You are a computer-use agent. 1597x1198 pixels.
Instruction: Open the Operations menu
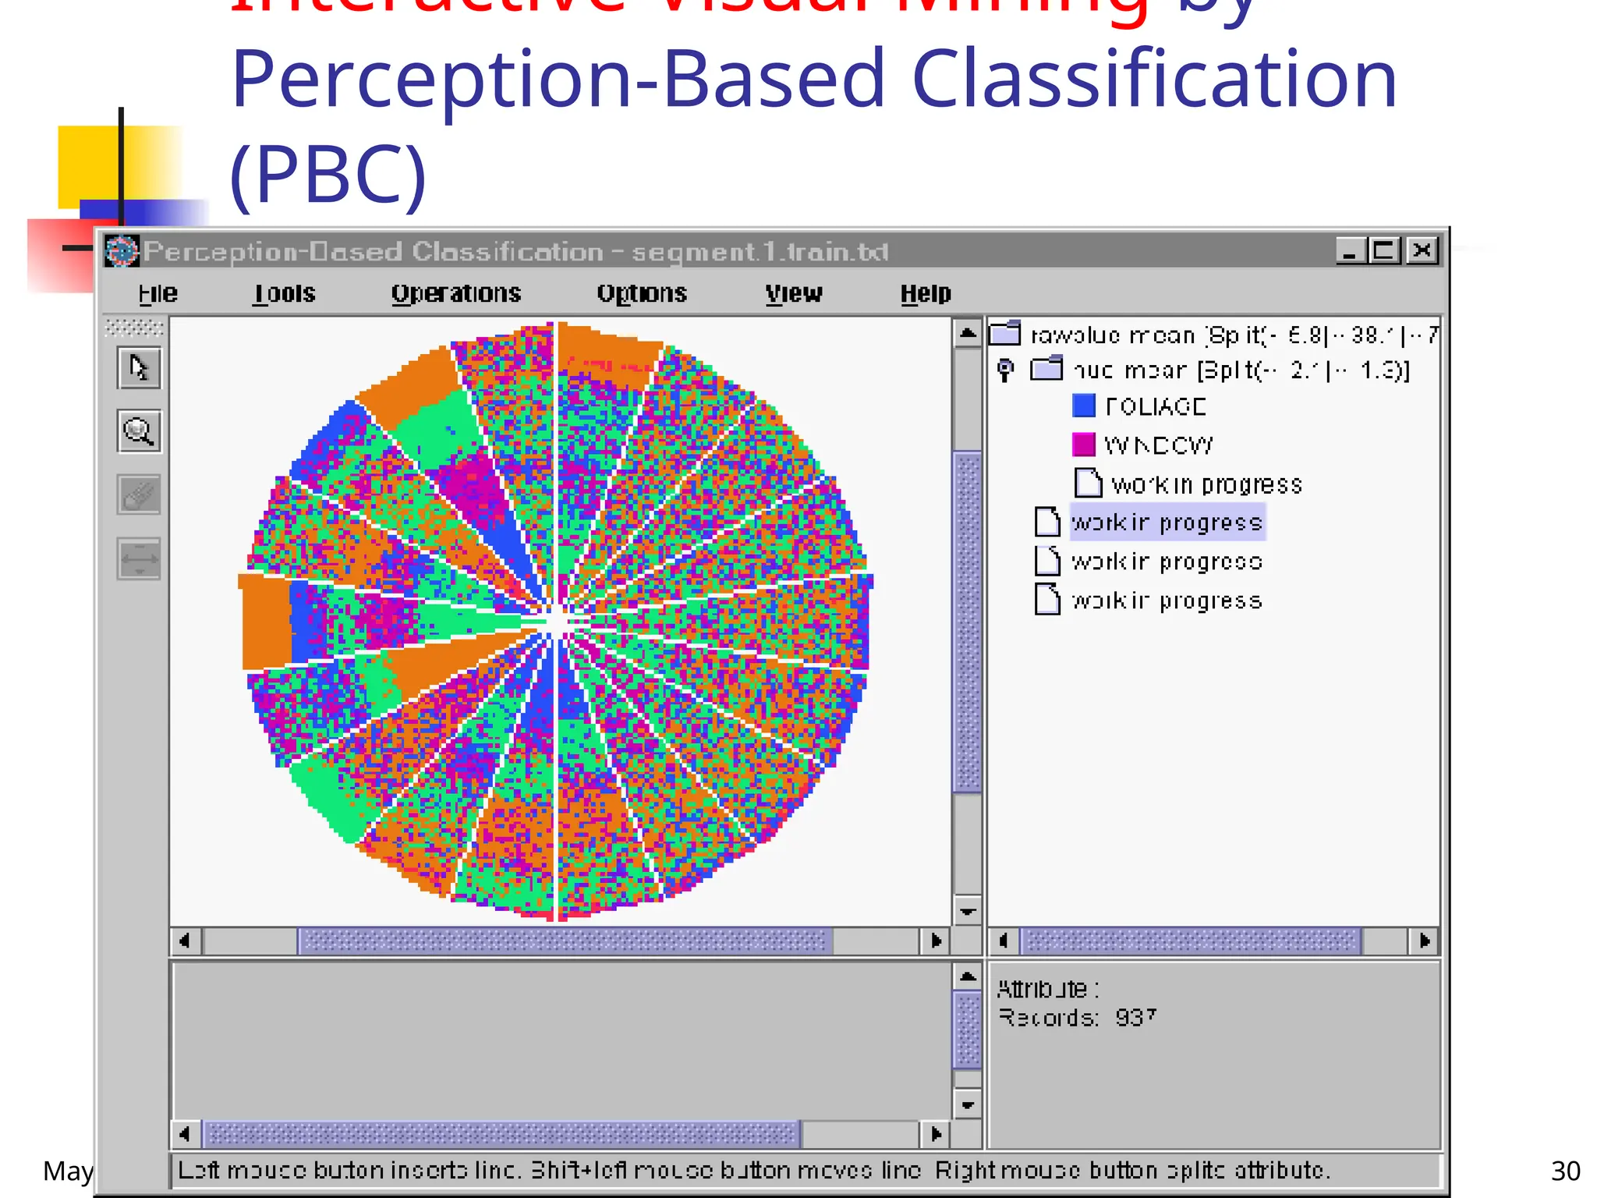tap(455, 293)
